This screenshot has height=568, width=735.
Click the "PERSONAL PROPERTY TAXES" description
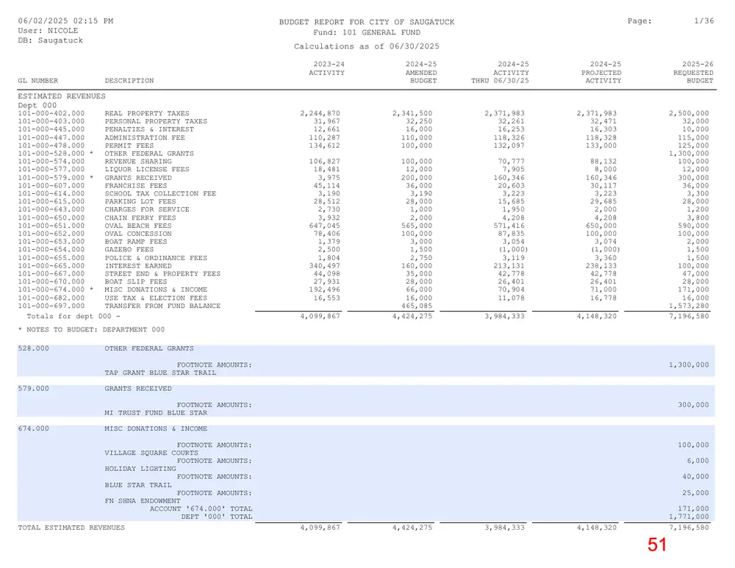pos(156,121)
